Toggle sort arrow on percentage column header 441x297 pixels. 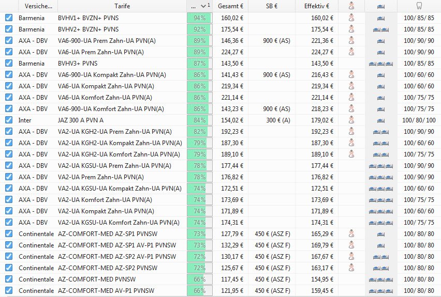pos(203,6)
